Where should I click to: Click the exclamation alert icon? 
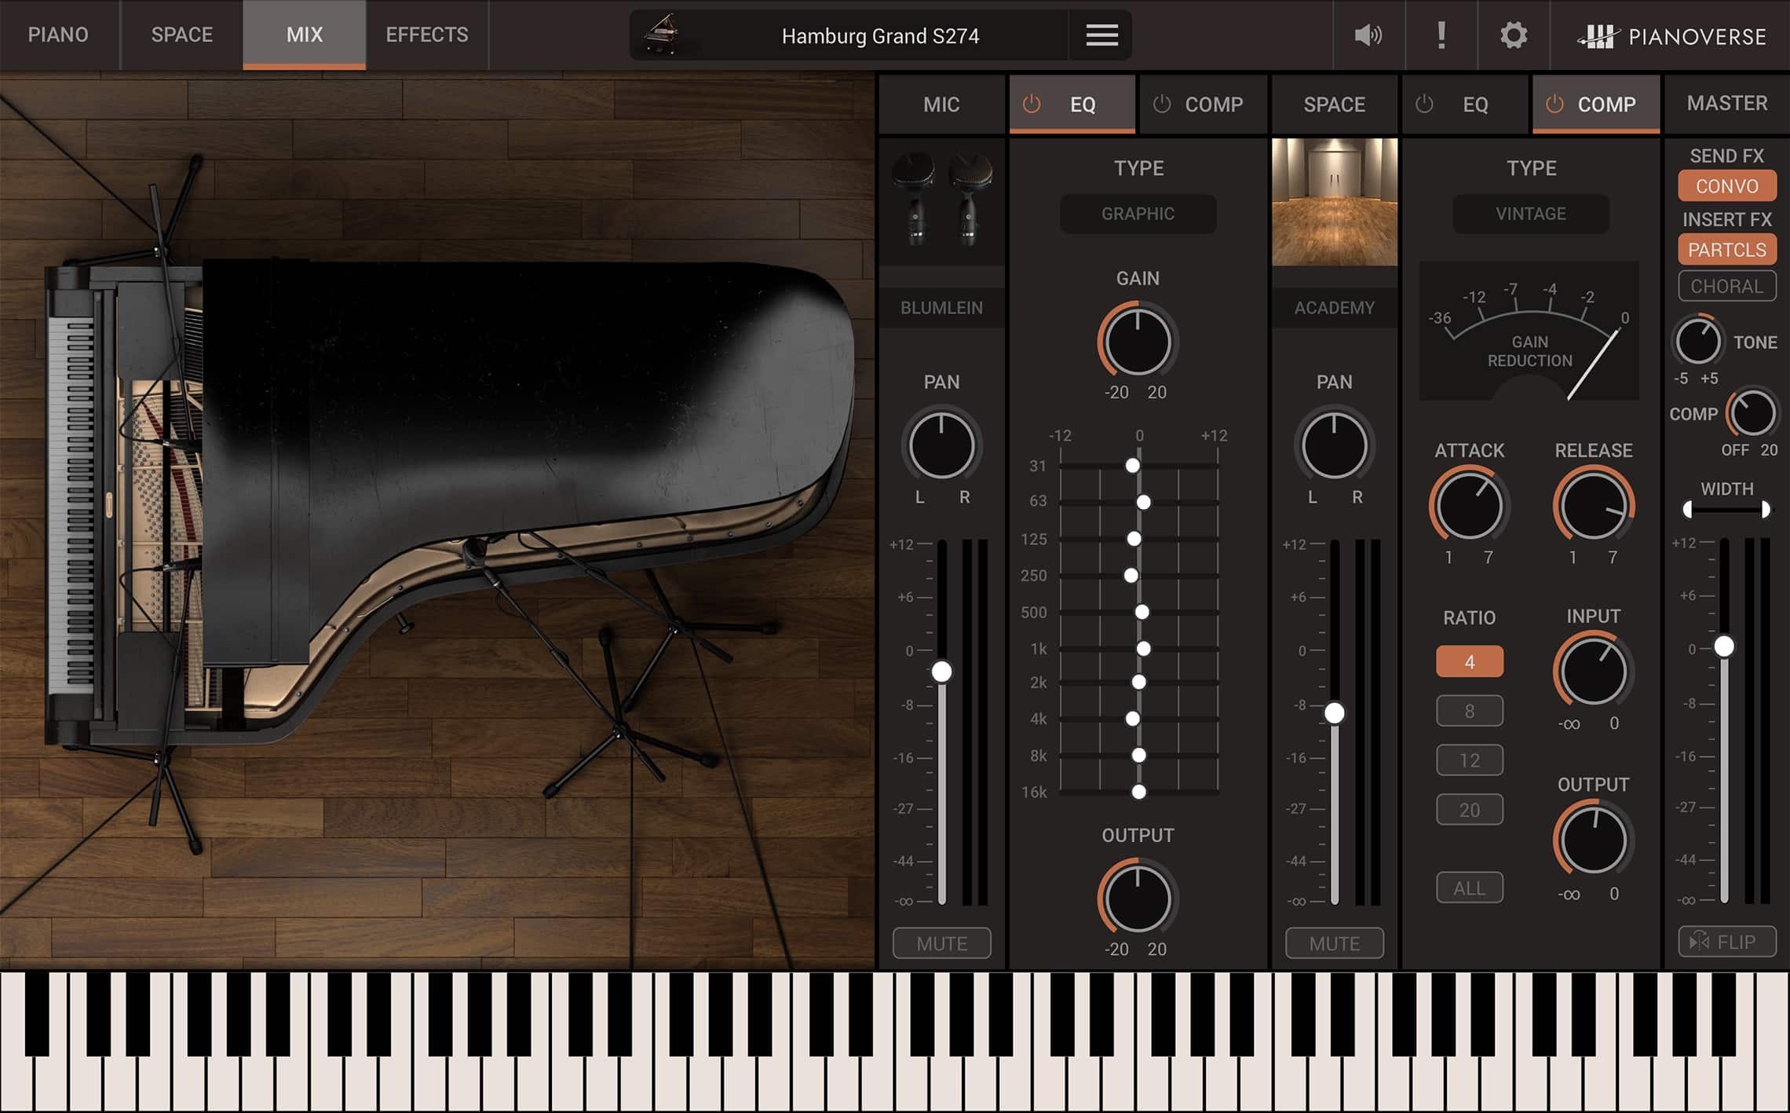tap(1441, 35)
